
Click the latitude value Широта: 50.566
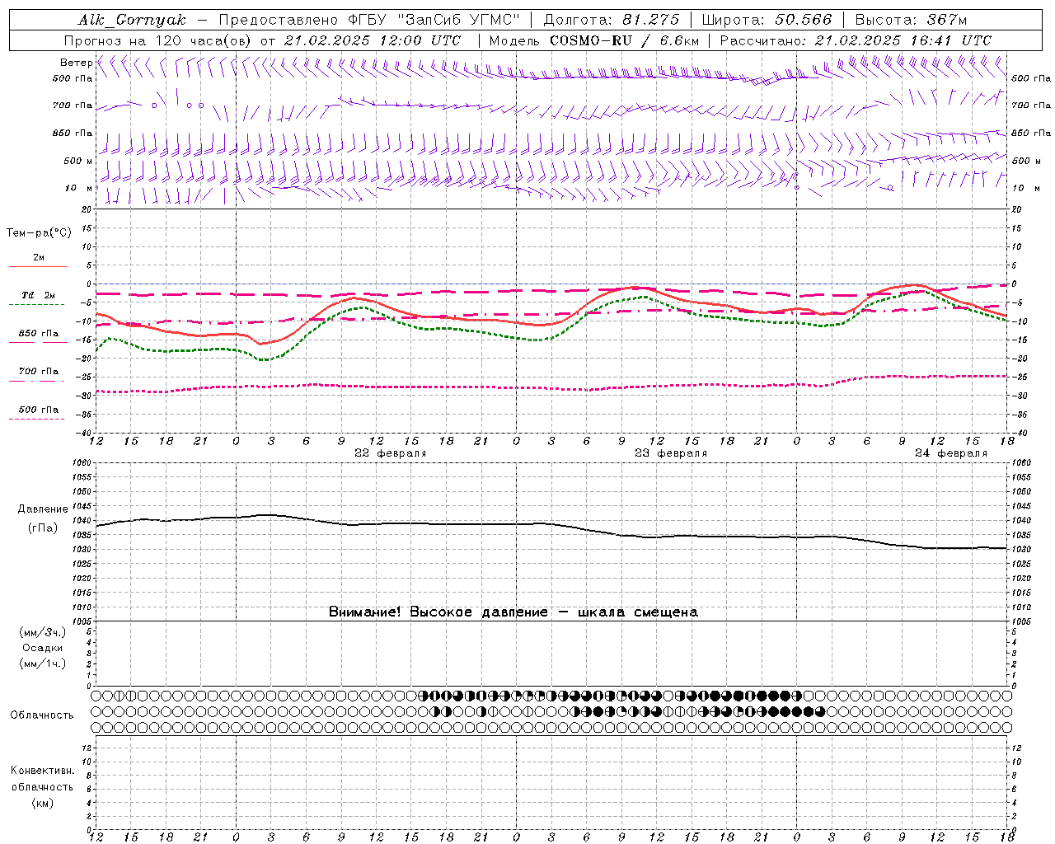[767, 20]
